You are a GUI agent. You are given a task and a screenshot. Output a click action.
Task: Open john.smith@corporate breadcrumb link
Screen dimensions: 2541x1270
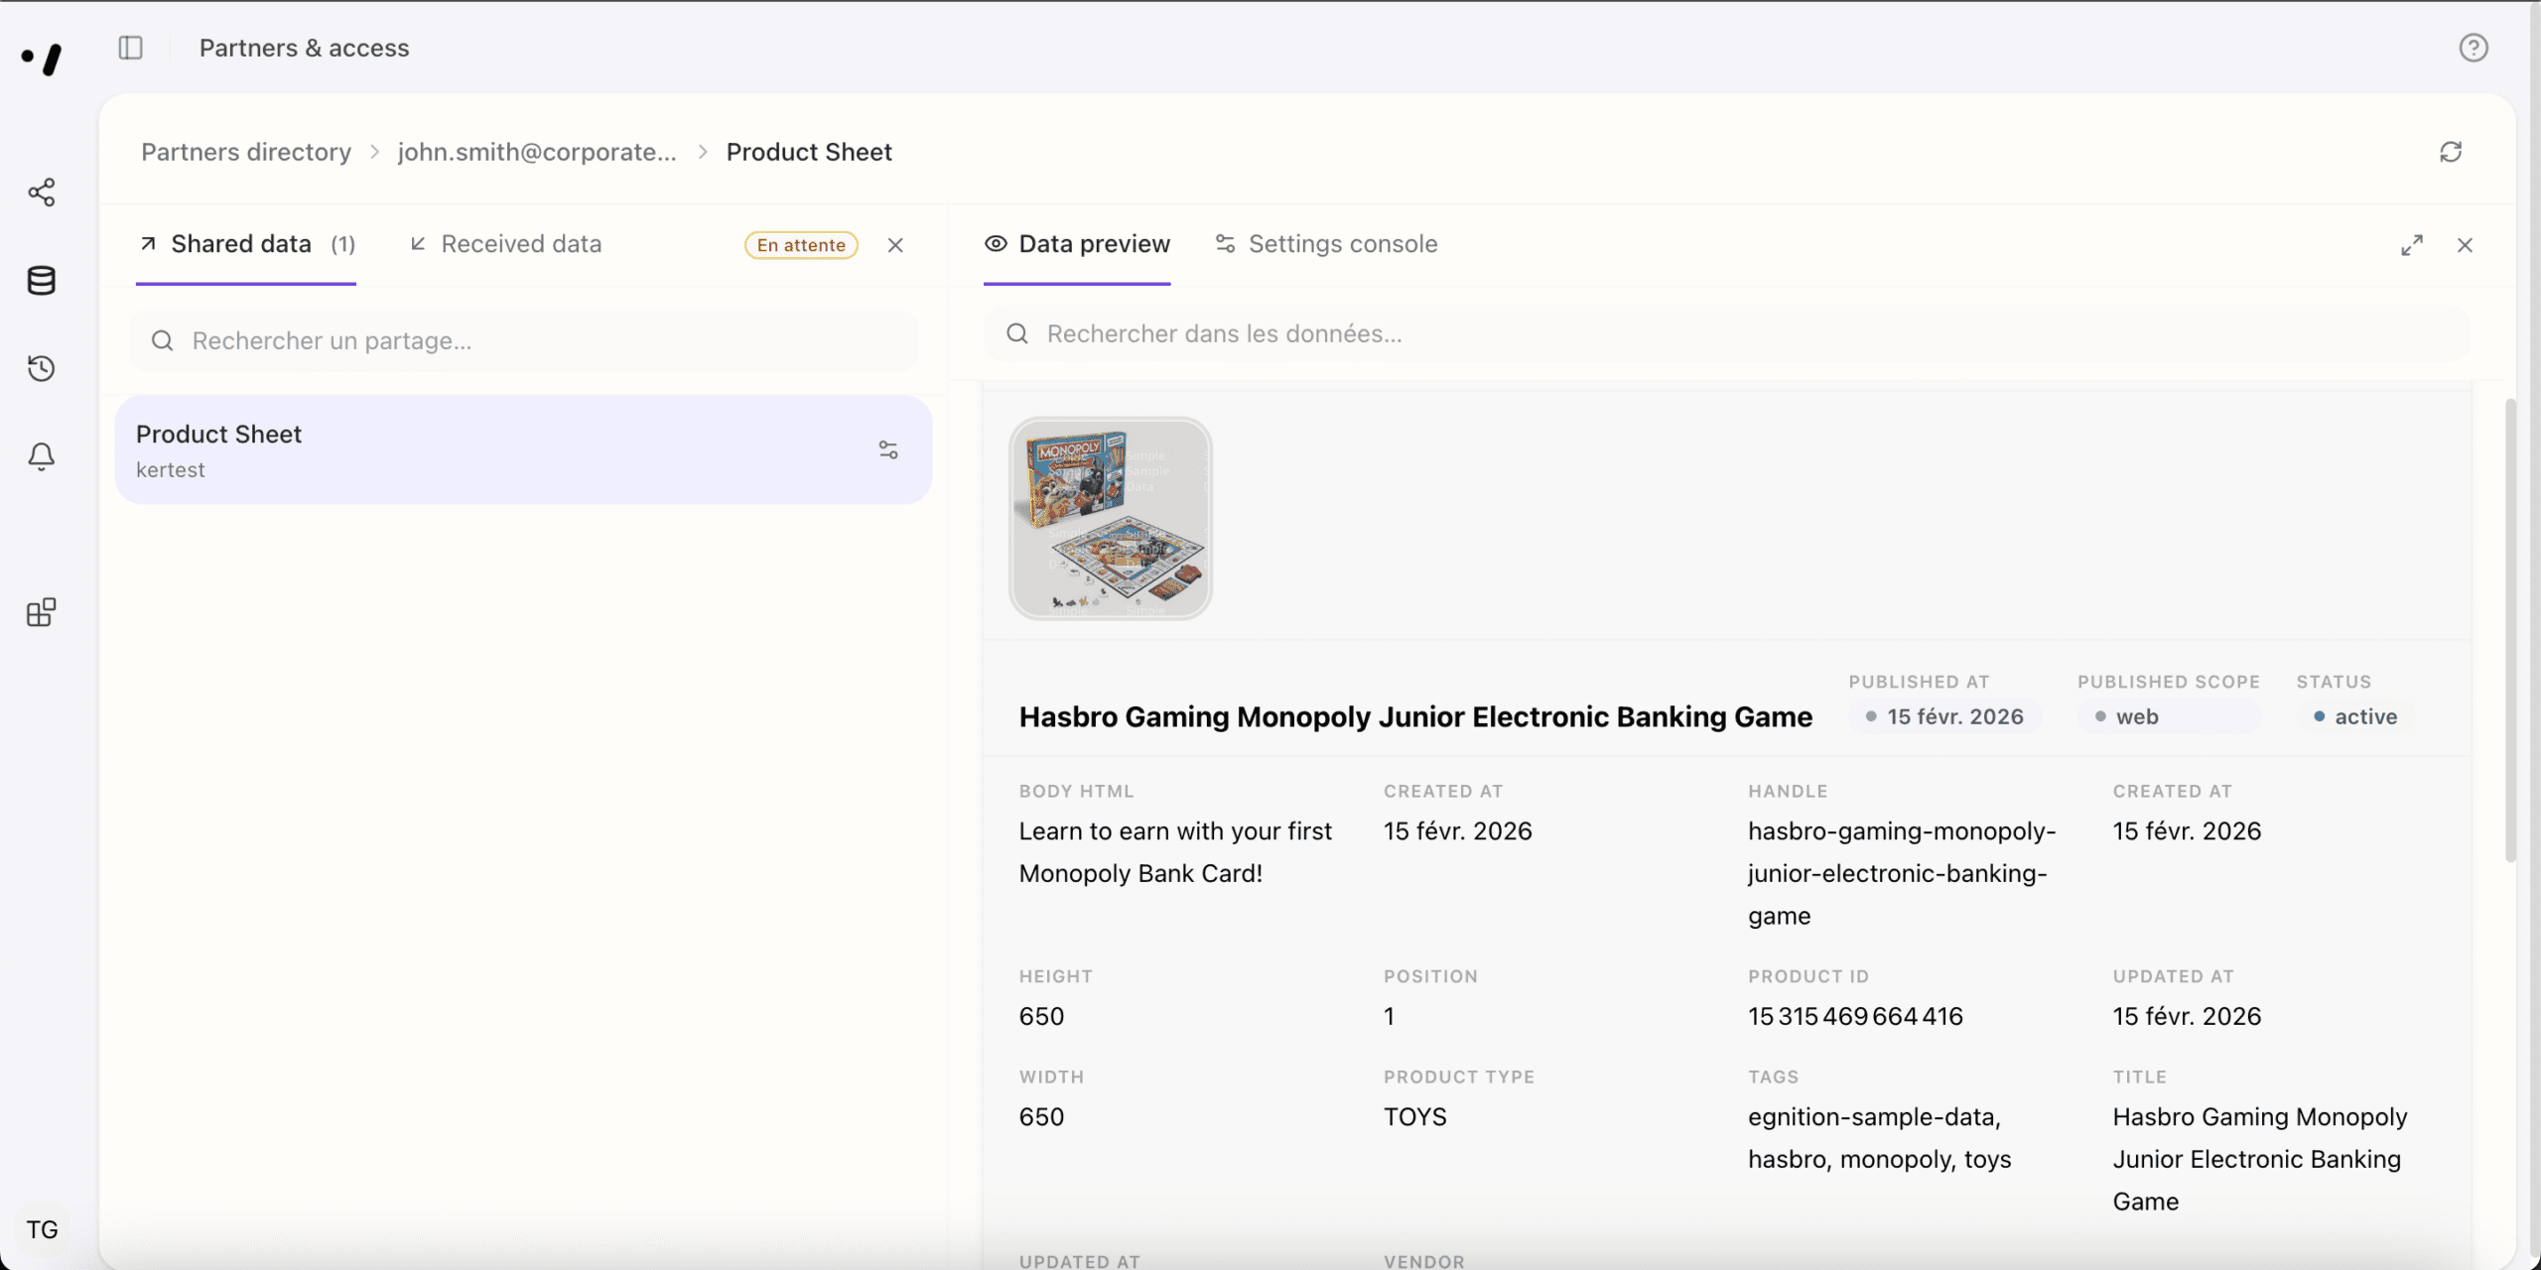point(537,152)
